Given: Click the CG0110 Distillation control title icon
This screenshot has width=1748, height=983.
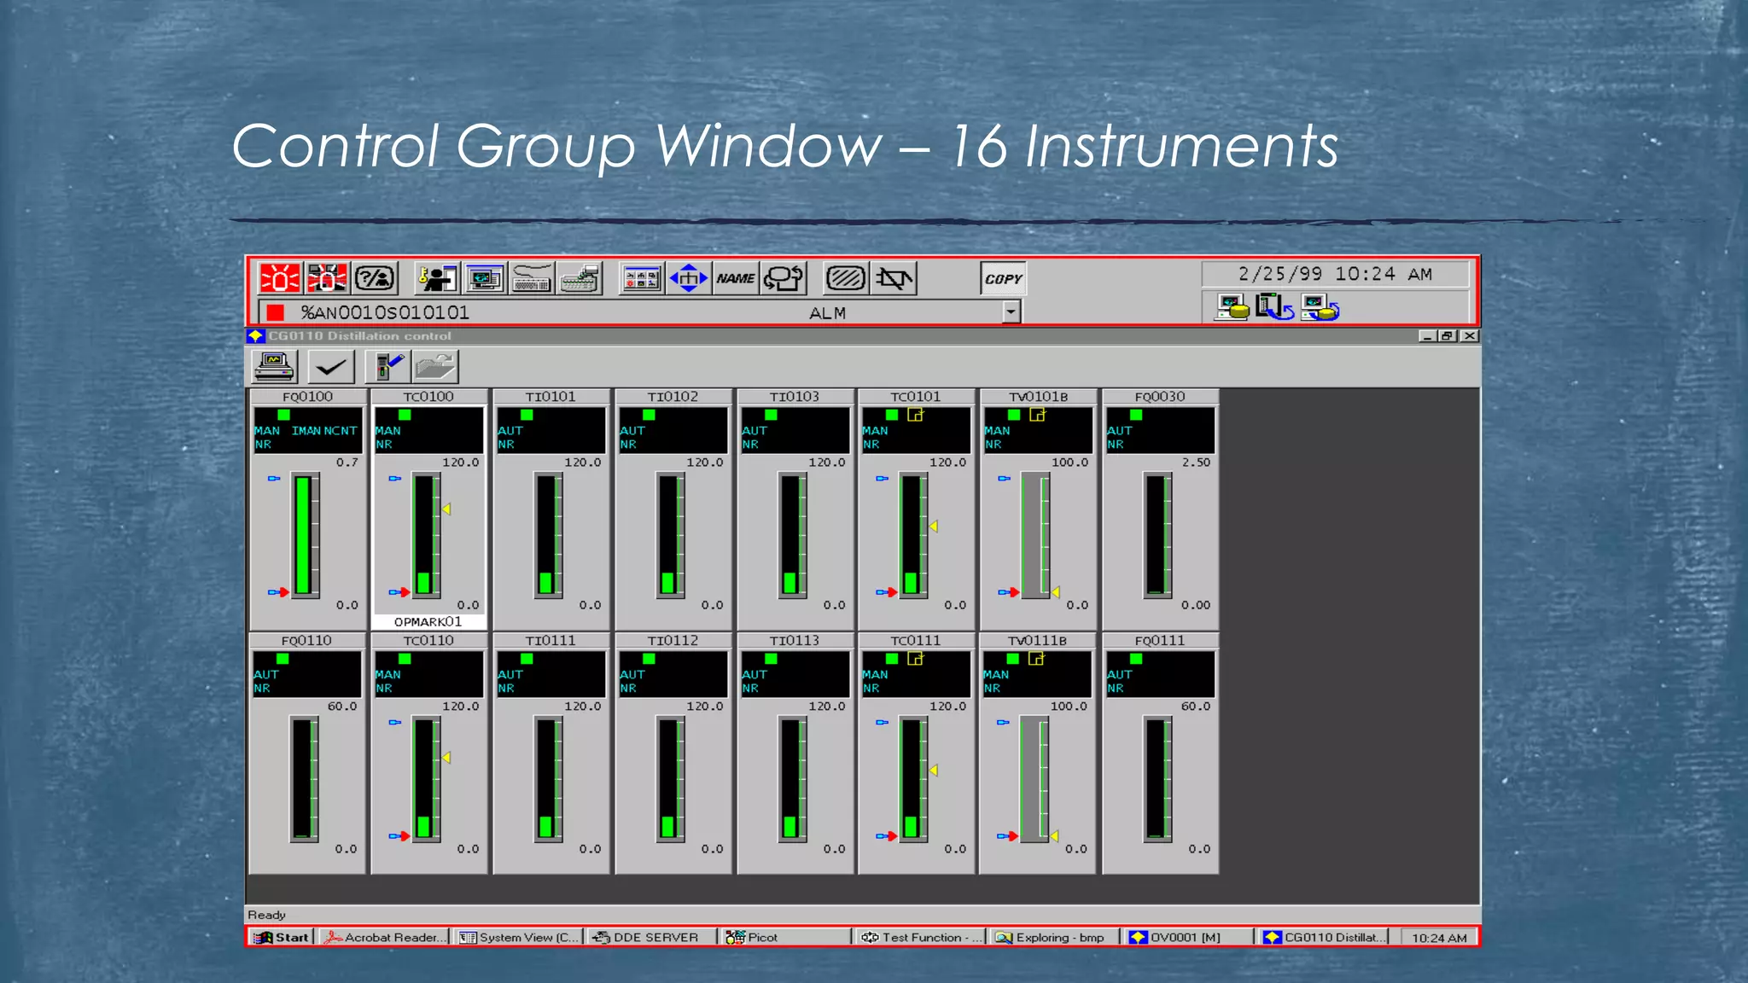Looking at the screenshot, I should 255,336.
